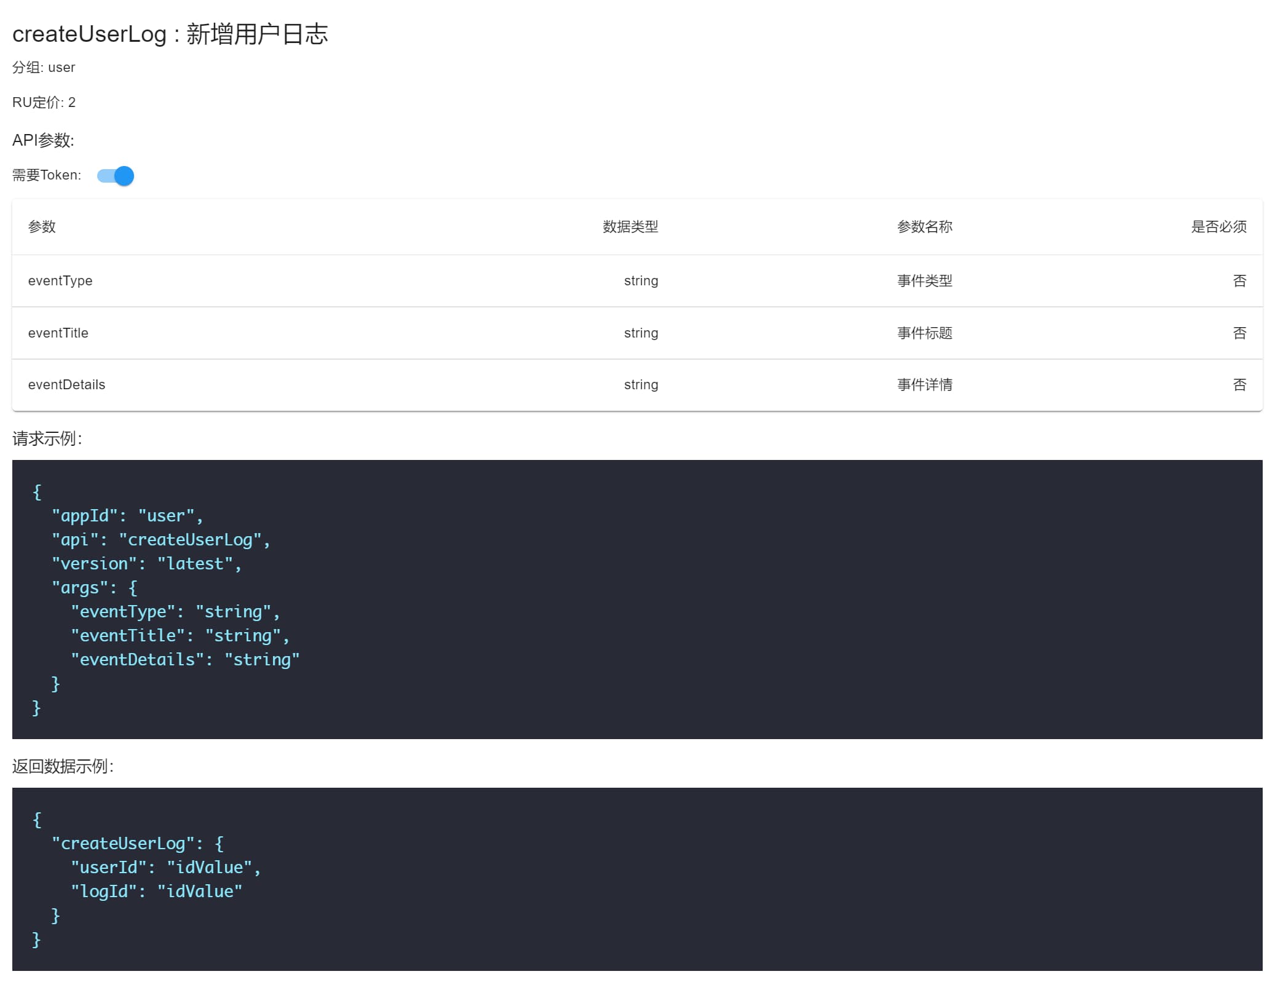This screenshot has width=1275, height=990.
Task: Click the 分组: user text
Action: [x=44, y=68]
